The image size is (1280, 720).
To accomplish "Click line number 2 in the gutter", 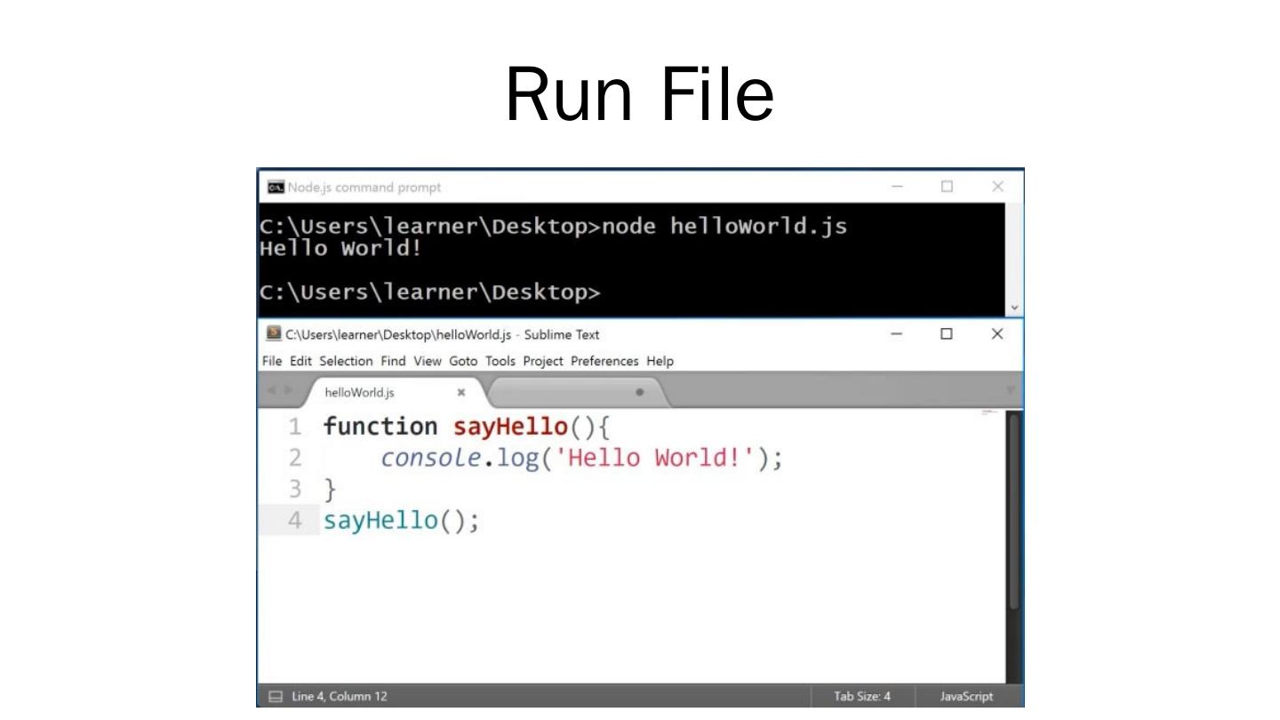I will pyautogui.click(x=294, y=458).
